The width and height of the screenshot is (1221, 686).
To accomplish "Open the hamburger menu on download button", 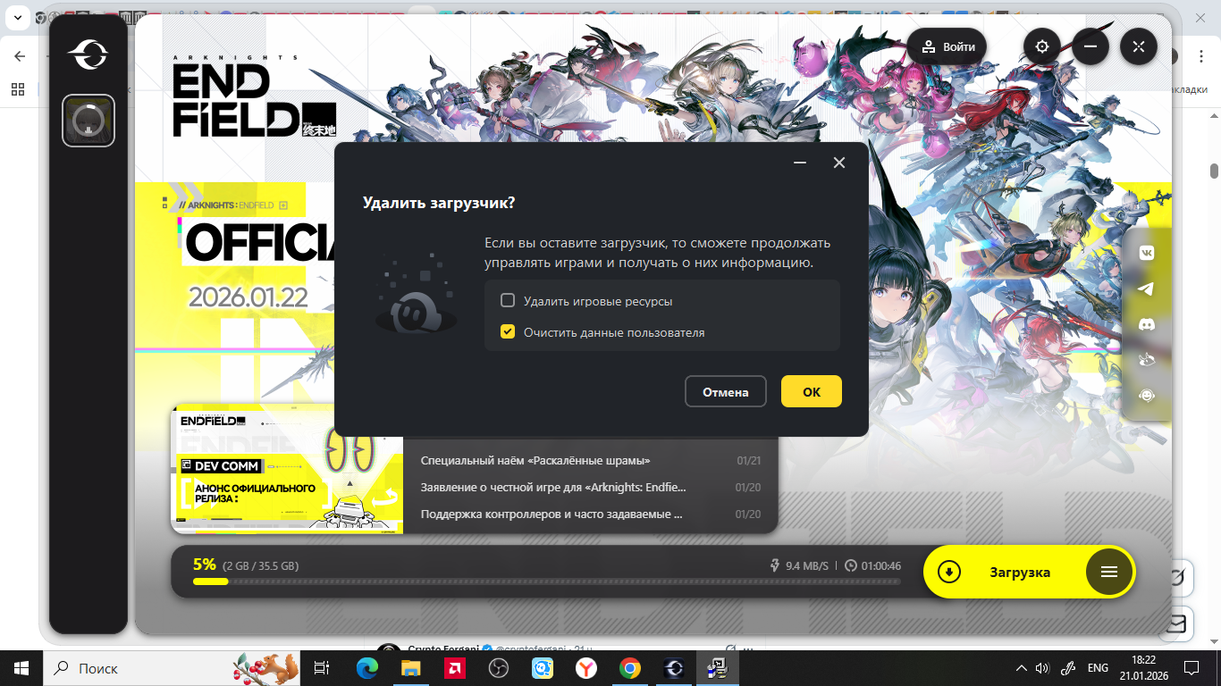I will click(x=1109, y=572).
